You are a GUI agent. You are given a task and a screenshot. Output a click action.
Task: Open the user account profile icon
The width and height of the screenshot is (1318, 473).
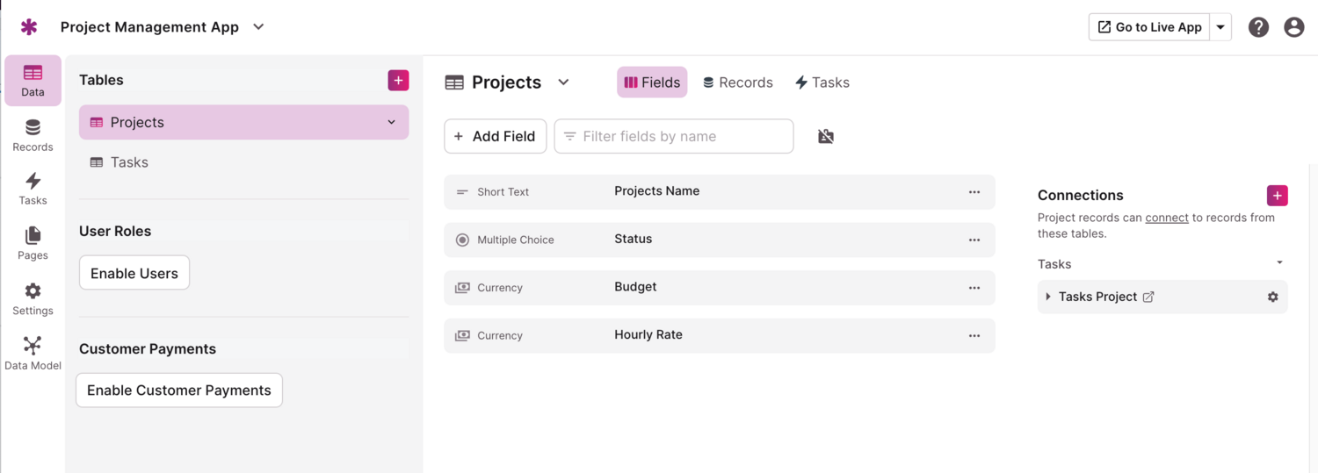point(1293,27)
